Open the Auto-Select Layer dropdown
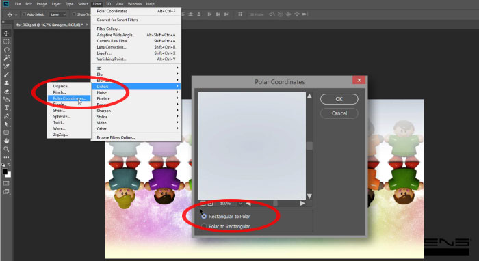Viewport: 479px width, 261px height. pyautogui.click(x=58, y=14)
